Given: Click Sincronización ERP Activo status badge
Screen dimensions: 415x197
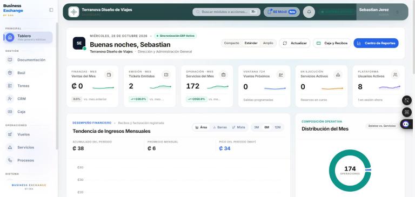Looking at the screenshot, I should point(176,36).
